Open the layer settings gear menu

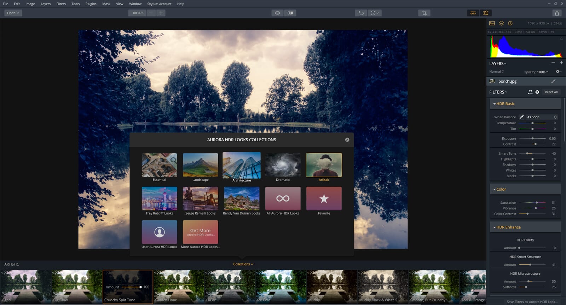[x=559, y=72]
